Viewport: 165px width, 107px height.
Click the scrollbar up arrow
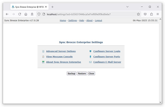point(160,19)
